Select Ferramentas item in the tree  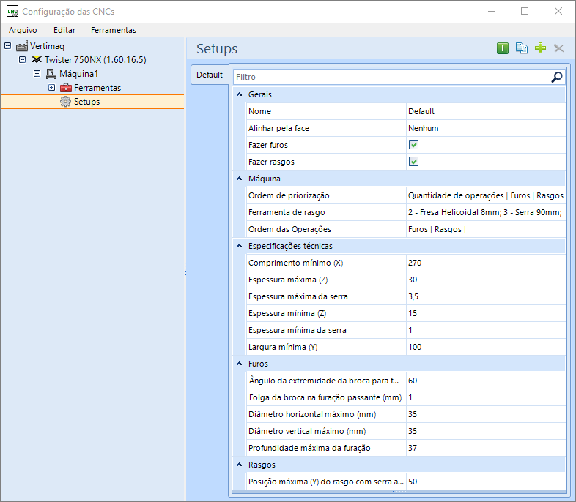coord(97,88)
